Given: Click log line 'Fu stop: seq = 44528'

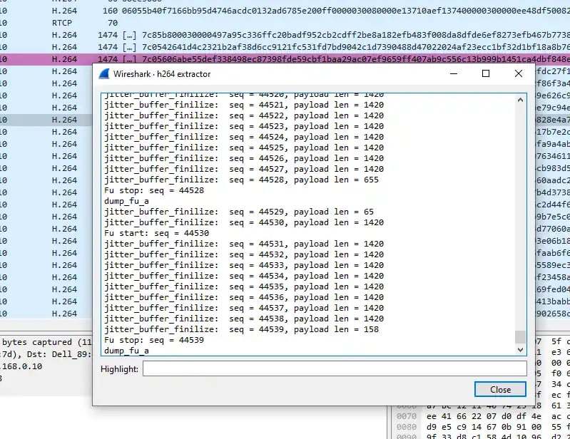Looking at the screenshot, I should [x=154, y=190].
